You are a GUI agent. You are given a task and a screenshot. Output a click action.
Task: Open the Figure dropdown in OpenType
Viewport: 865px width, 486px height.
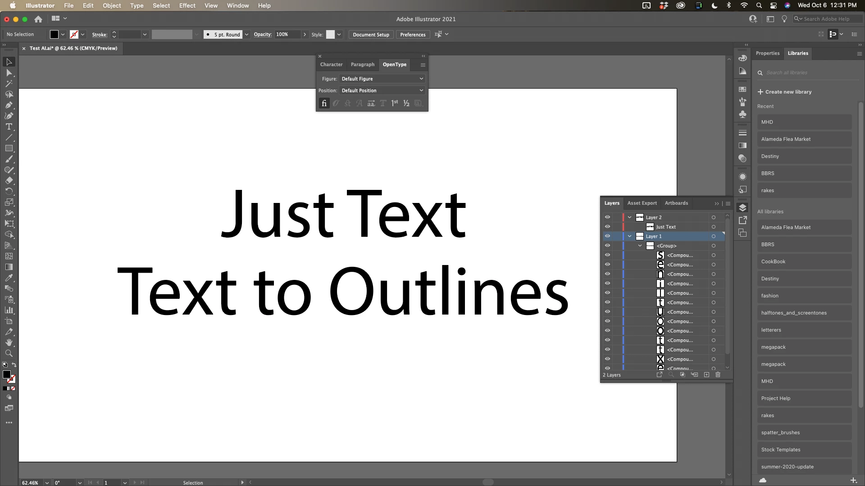382,79
